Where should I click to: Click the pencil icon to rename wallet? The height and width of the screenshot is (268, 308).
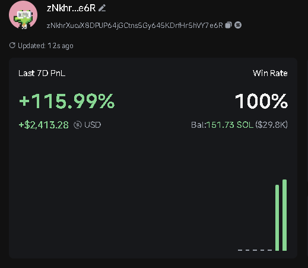(x=102, y=8)
